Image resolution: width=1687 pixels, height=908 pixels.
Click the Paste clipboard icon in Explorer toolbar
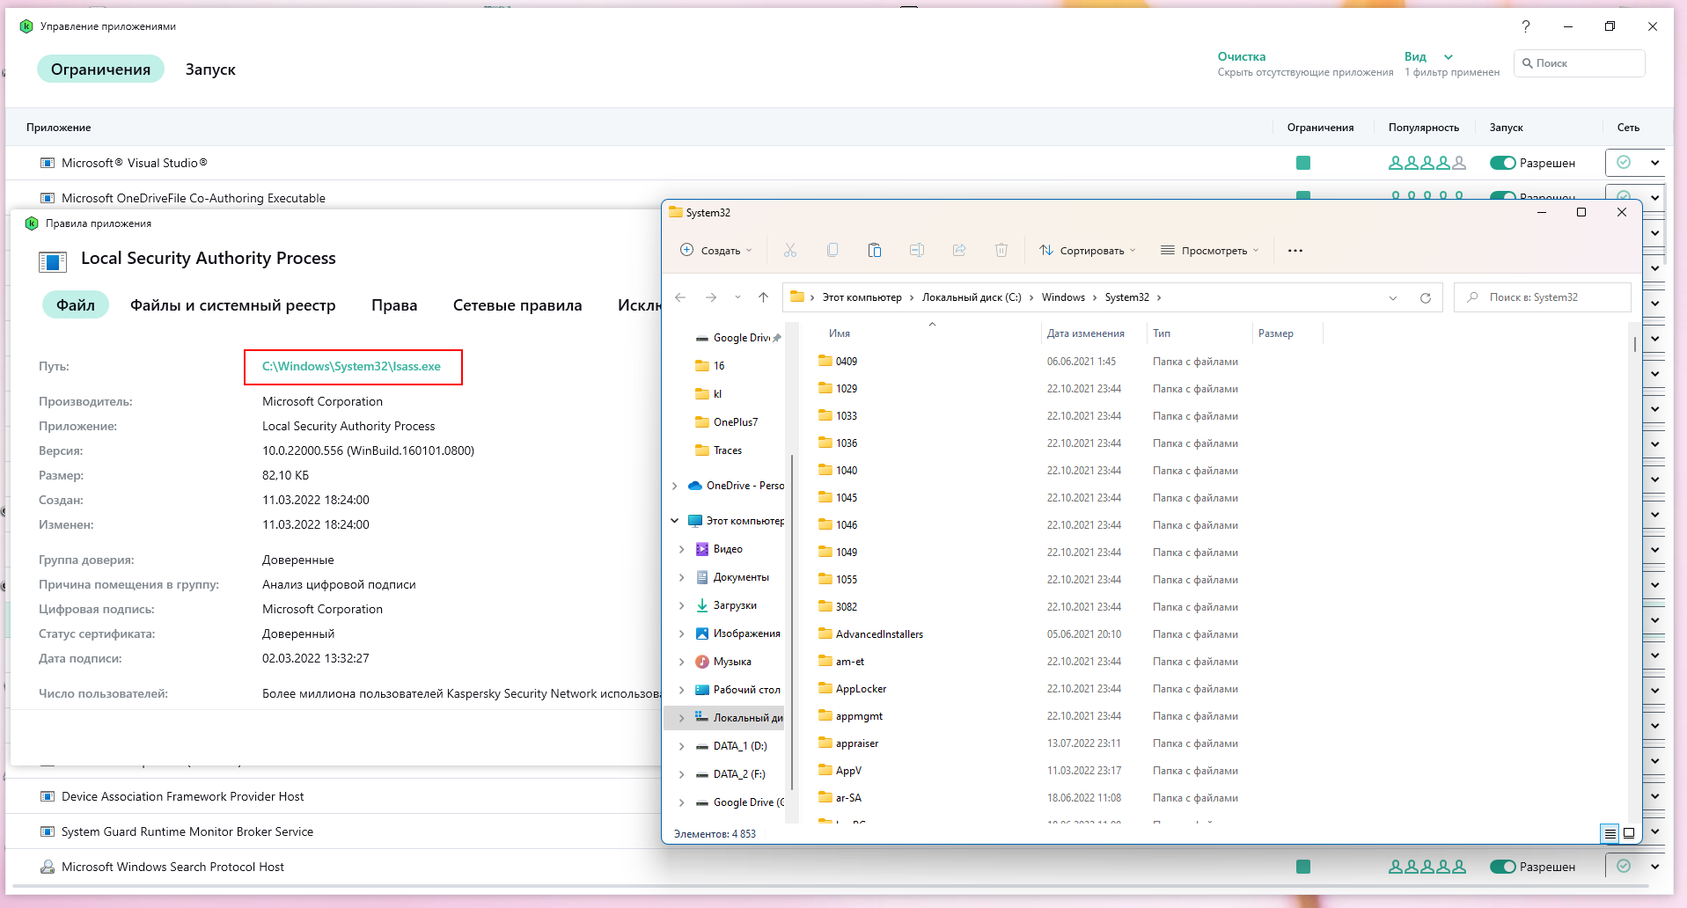pos(875,251)
